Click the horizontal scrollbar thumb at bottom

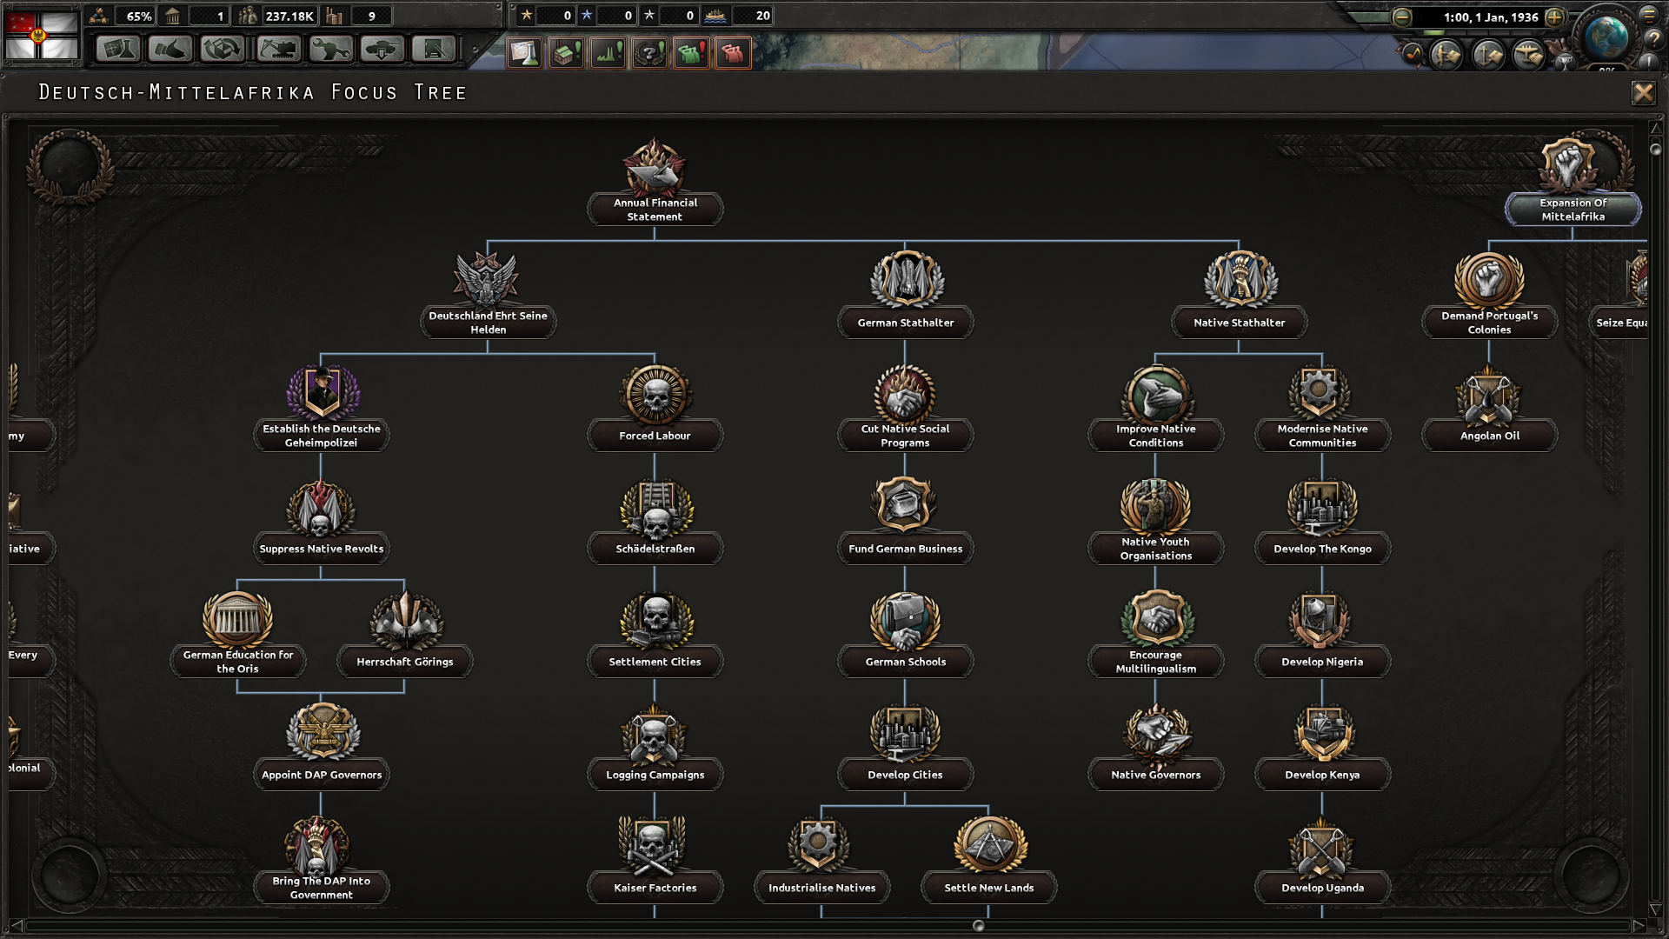(978, 926)
